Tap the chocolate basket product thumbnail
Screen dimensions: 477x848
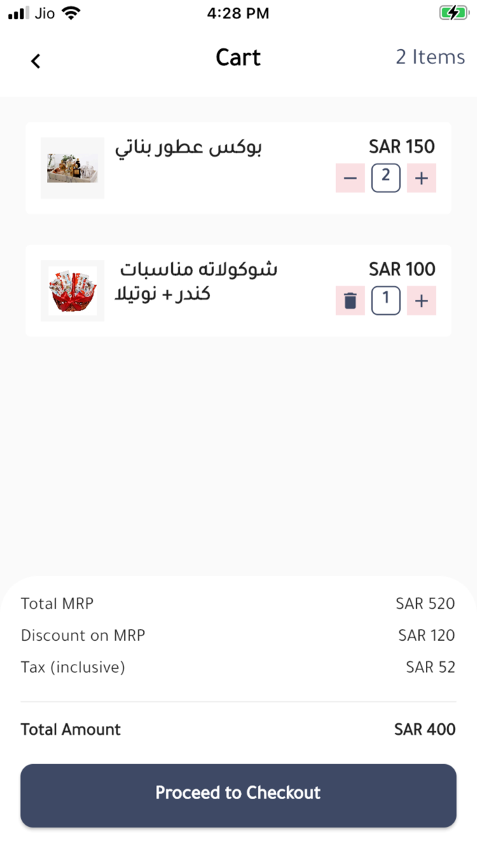click(72, 290)
